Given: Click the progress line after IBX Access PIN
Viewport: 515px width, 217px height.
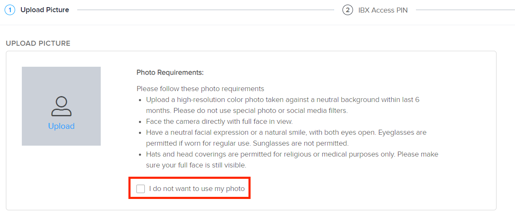Looking at the screenshot, I should click(x=465, y=10).
